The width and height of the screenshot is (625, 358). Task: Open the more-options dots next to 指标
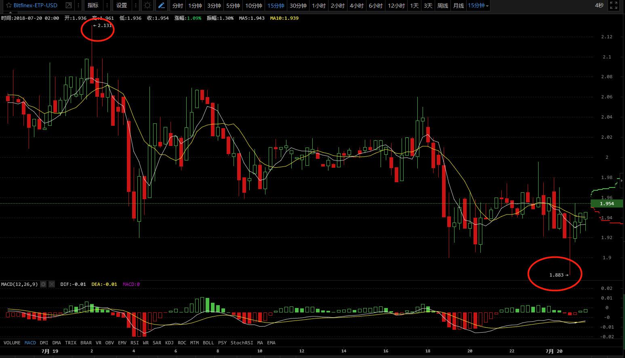[107, 6]
